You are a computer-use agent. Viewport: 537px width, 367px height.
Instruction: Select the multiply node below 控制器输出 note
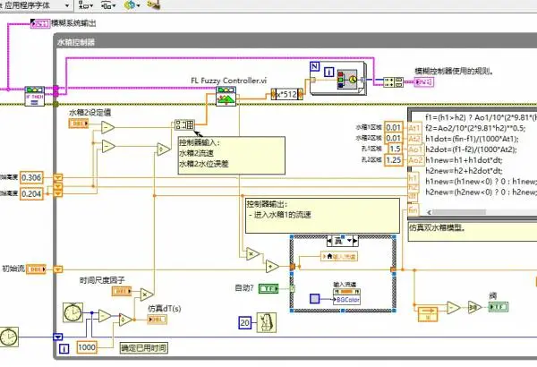coord(252,254)
